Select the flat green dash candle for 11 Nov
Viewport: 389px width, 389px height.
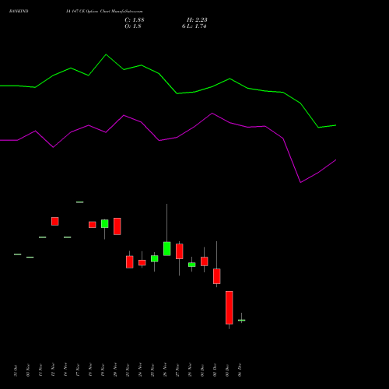43,237
